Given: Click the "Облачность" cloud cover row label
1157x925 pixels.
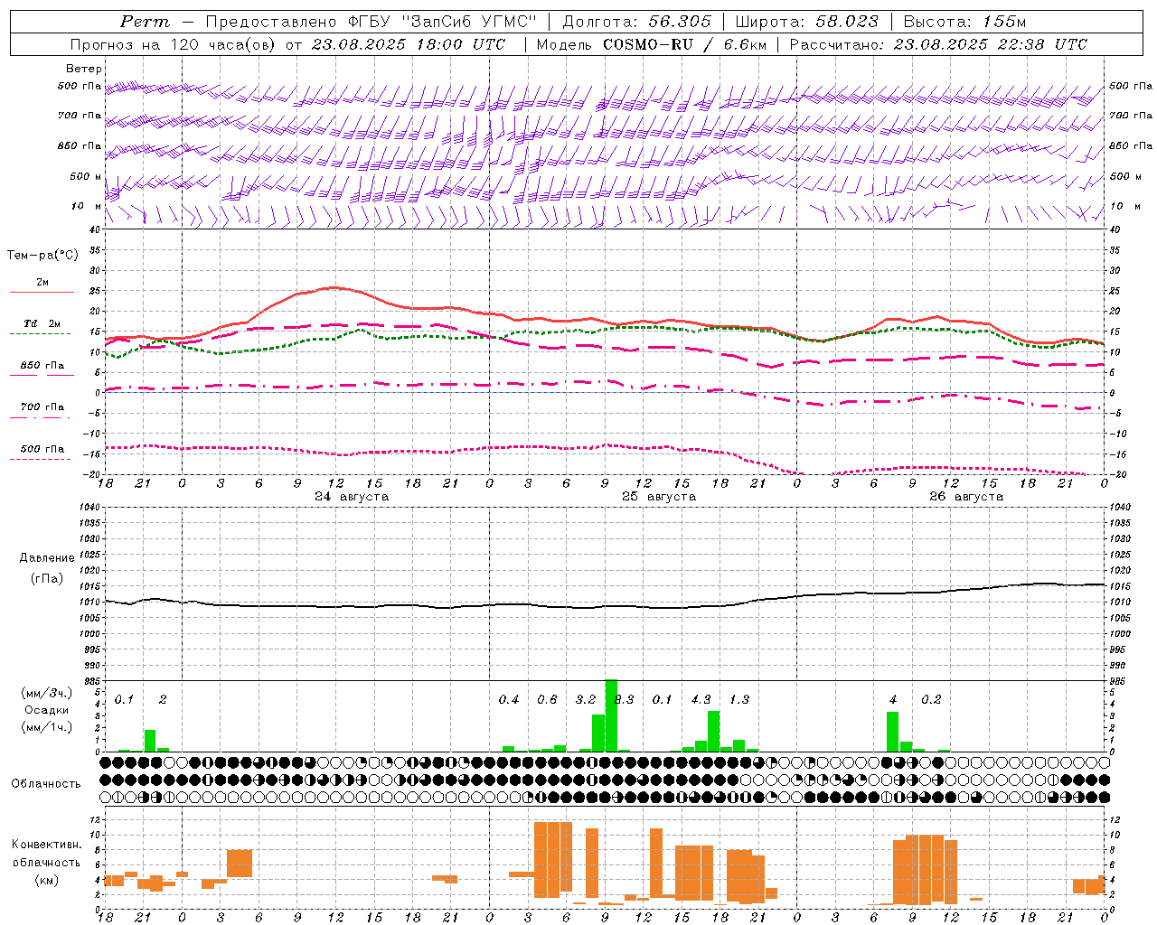Looking at the screenshot, I should 46,783.
